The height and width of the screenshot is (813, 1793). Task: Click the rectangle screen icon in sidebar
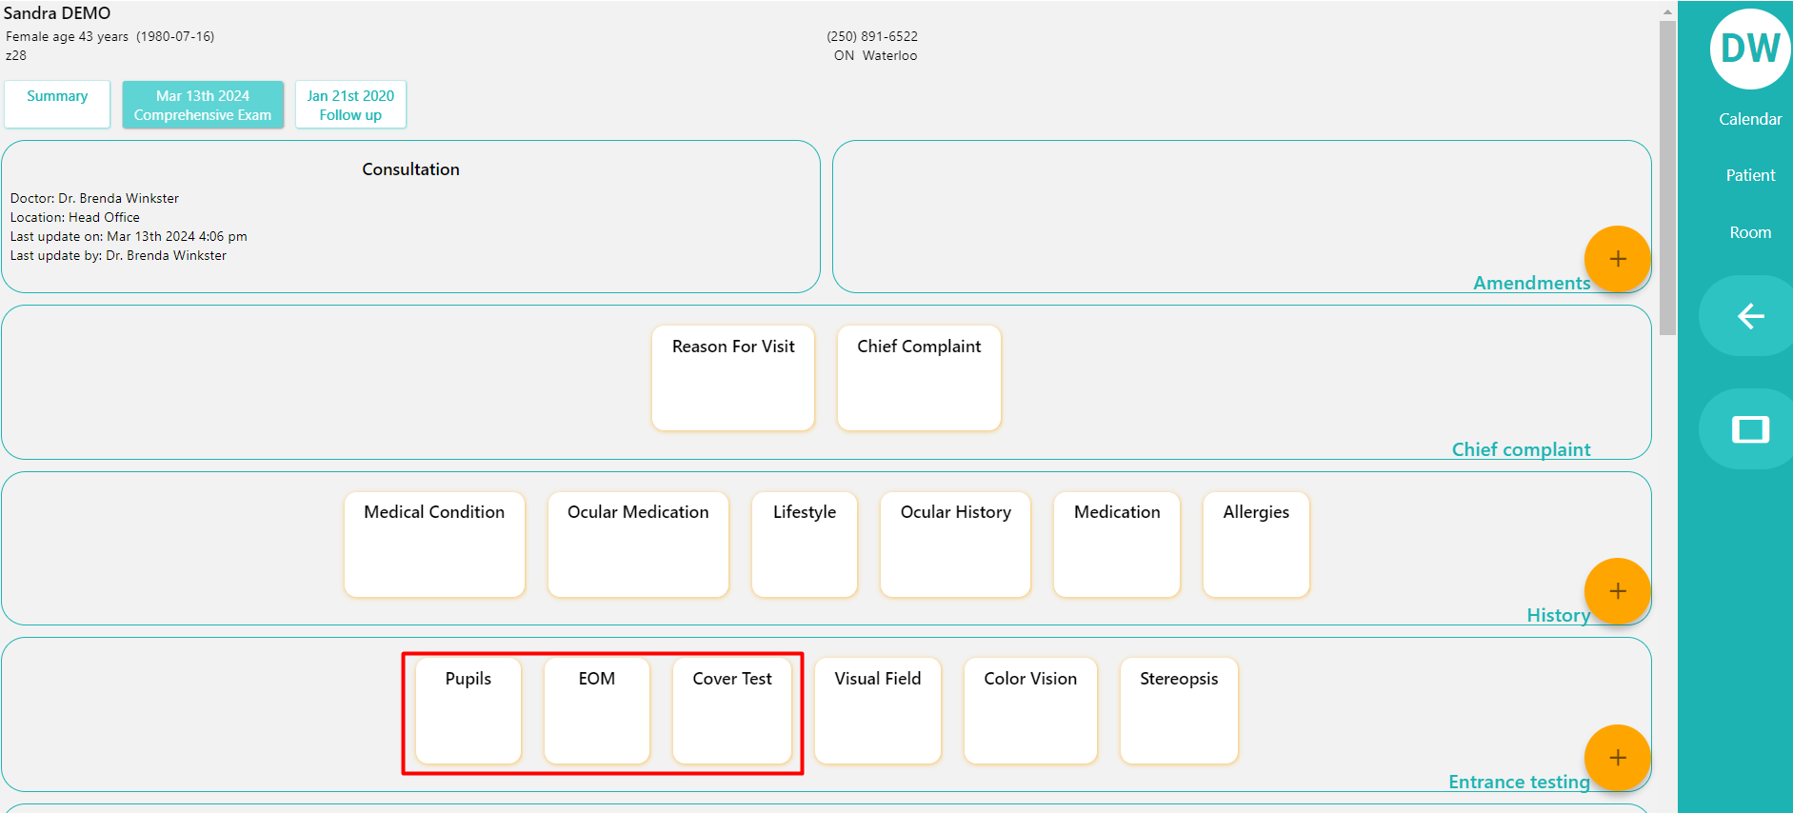pos(1749,429)
